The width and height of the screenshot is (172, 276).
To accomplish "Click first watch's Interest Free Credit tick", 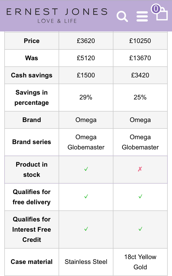I will (x=86, y=229).
